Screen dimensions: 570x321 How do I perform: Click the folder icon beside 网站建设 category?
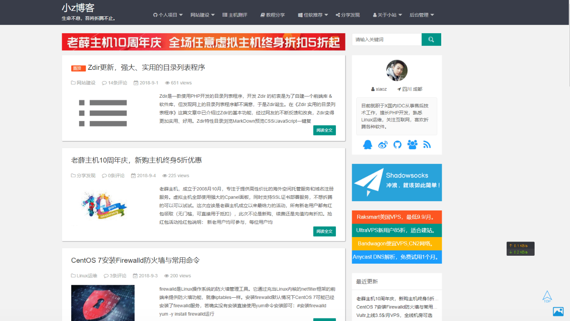tap(72, 83)
